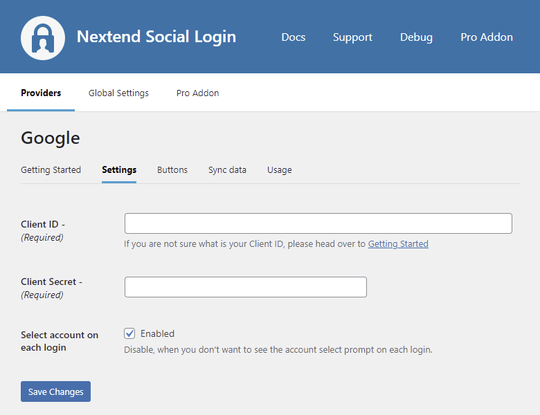Open the Docs link in header

(x=293, y=37)
